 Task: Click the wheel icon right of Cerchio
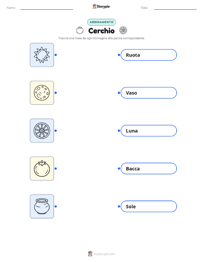pyautogui.click(x=123, y=30)
